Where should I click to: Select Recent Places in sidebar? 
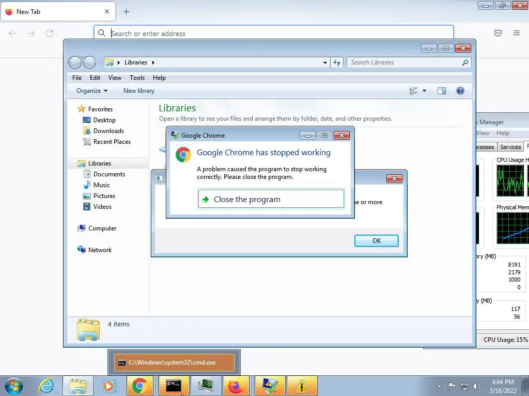112,142
